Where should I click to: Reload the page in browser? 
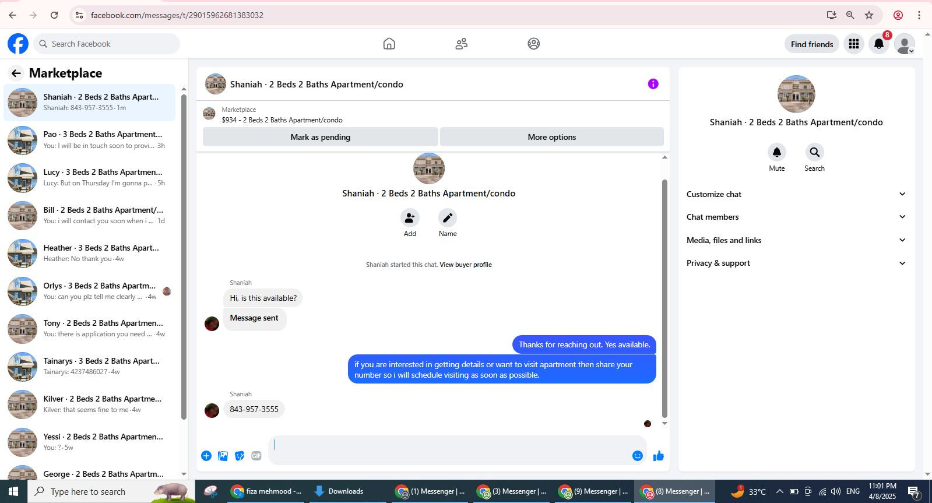(54, 15)
